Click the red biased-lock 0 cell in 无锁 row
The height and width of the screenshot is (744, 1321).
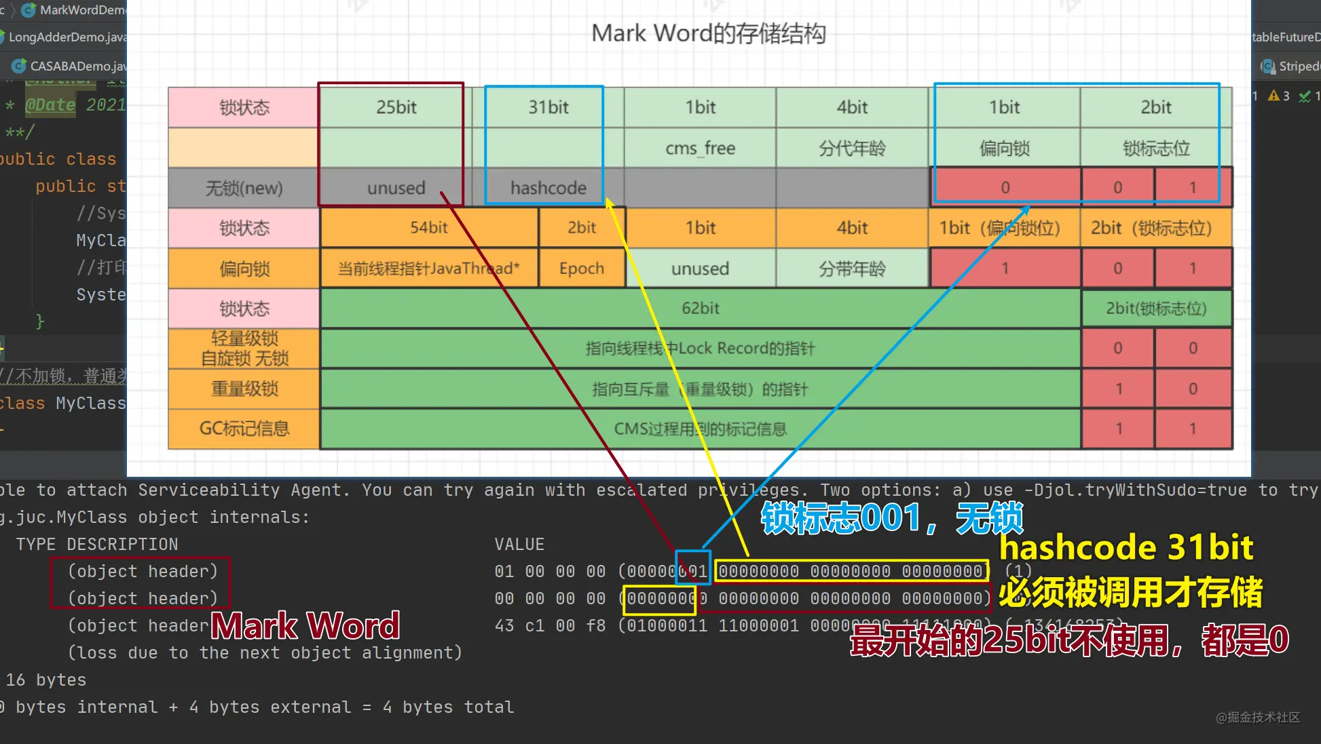[x=1005, y=187]
